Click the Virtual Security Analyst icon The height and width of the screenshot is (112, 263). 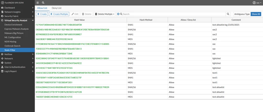(2, 20)
